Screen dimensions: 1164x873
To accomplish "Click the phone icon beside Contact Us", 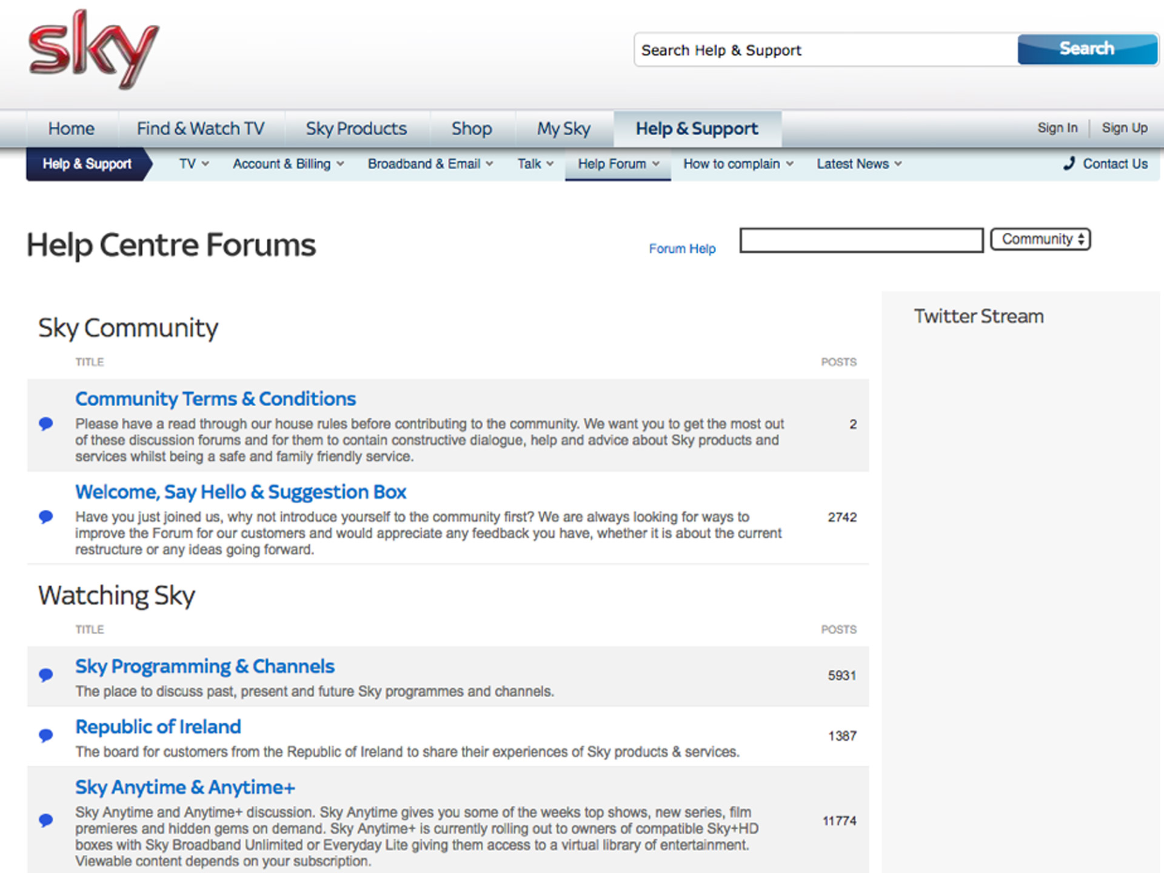I will tap(1069, 164).
